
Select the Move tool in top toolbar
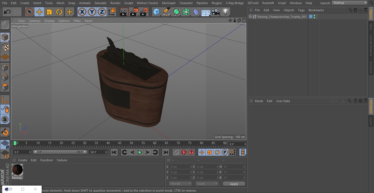39,12
